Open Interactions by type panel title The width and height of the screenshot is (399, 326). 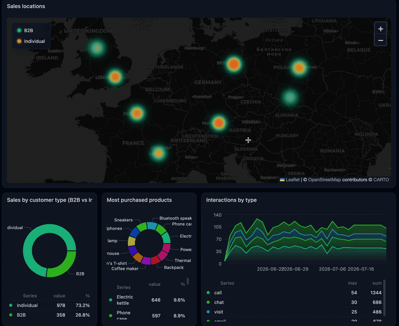[x=231, y=200]
